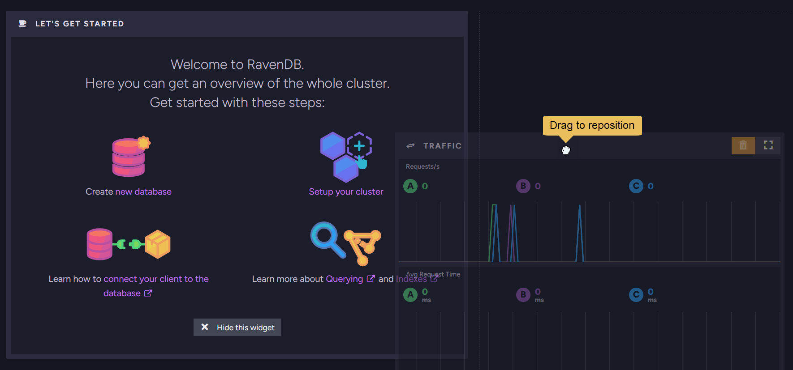The width and height of the screenshot is (793, 370).
Task: Click the Drag to reposition tooltip
Action: pyautogui.click(x=592, y=125)
